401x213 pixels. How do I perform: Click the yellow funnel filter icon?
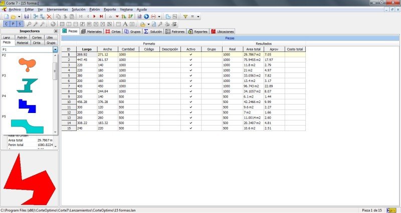pyautogui.click(x=185, y=16)
